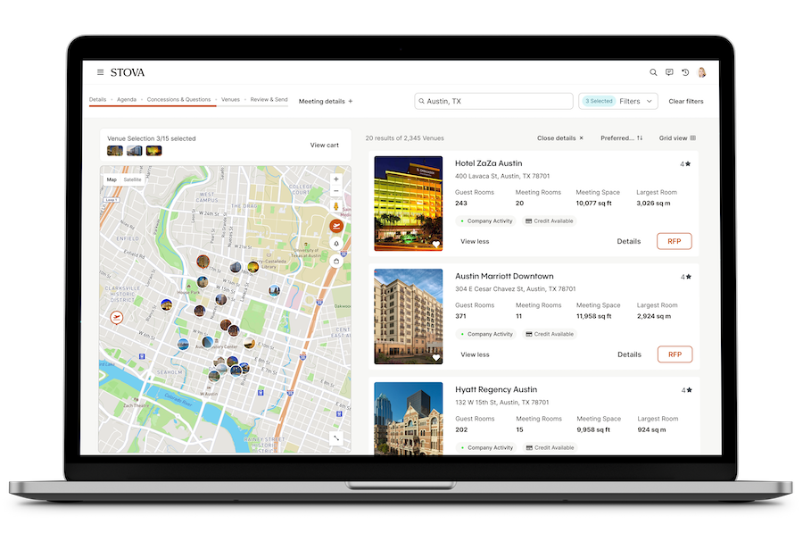Zoom out on the map
Image resolution: width=803 pixels, height=533 pixels.
336,191
